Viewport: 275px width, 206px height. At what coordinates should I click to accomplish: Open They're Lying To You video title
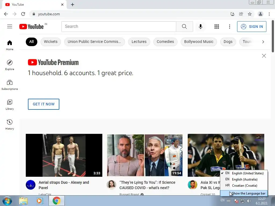[147, 185]
